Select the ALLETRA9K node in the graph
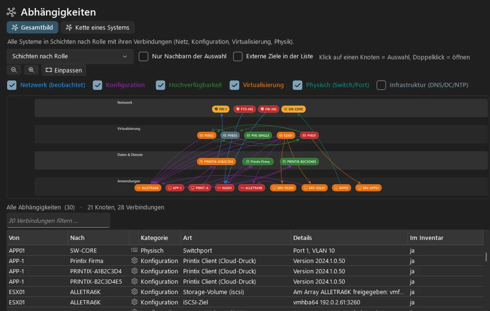490x311 pixels. pos(251,188)
